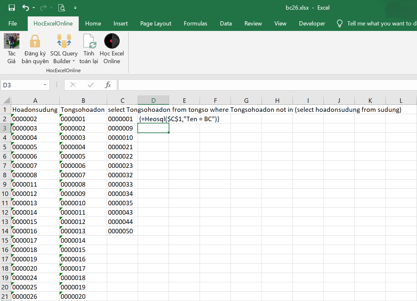Click the Save icon in Quick Access Toolbar
Image resolution: width=417 pixels, height=301 pixels.
12,8
